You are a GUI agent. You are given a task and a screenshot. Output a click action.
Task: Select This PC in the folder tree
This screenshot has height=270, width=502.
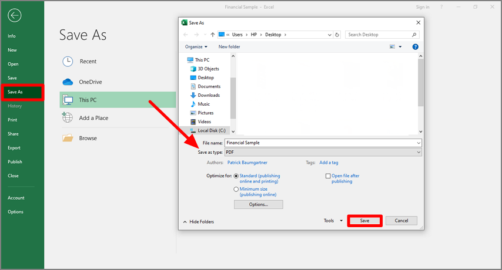point(199,60)
